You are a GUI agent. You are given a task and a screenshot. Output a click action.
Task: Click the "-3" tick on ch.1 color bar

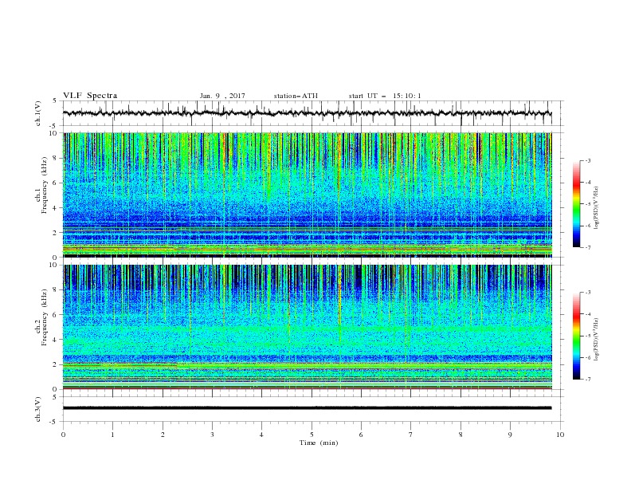coord(587,160)
